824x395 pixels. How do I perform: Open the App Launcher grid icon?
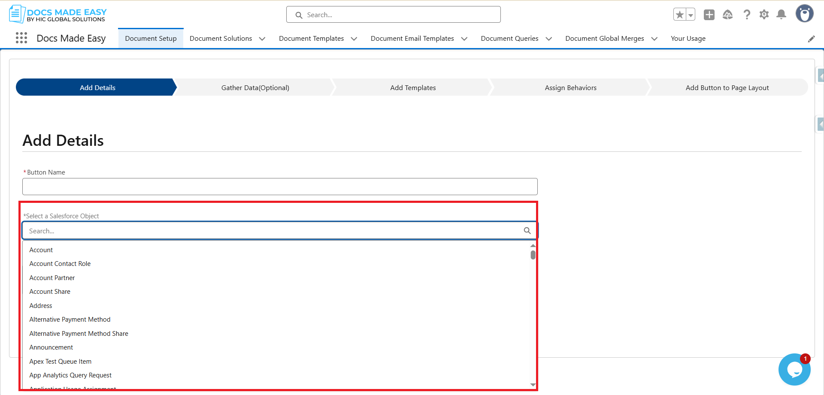21,38
